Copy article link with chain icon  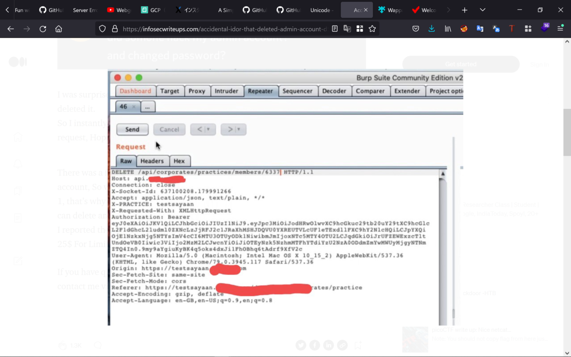[x=342, y=345]
